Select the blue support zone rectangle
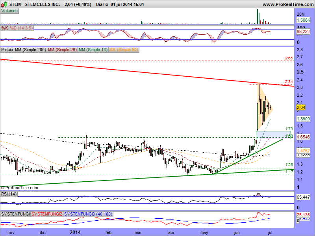The width and height of the screenshot is (315, 236). coord(273,135)
